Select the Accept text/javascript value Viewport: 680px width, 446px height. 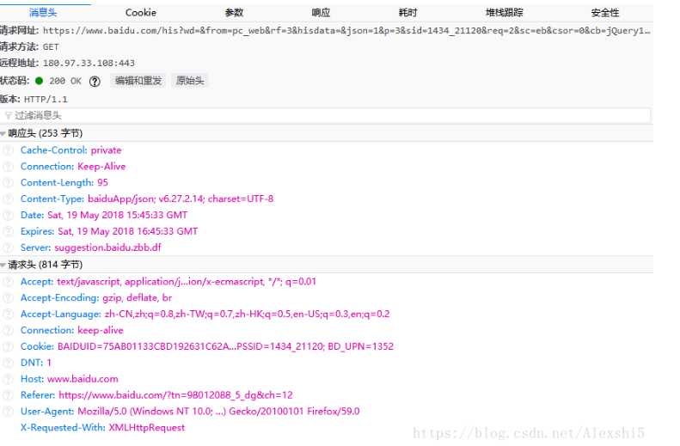(187, 281)
